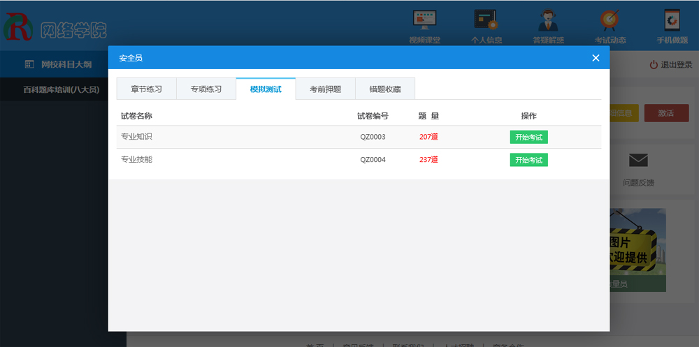Switch to the 专项练习 tab

(x=206, y=89)
